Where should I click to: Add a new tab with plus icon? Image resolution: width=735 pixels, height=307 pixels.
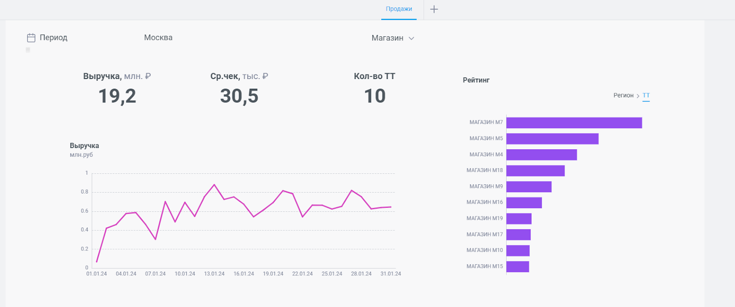434,9
